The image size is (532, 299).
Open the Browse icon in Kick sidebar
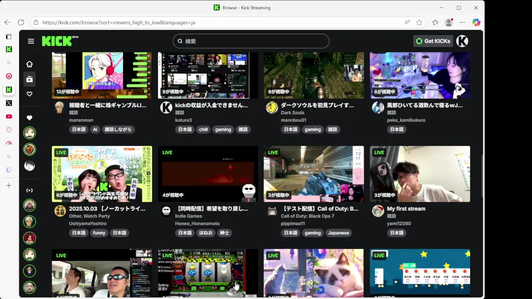tap(30, 79)
